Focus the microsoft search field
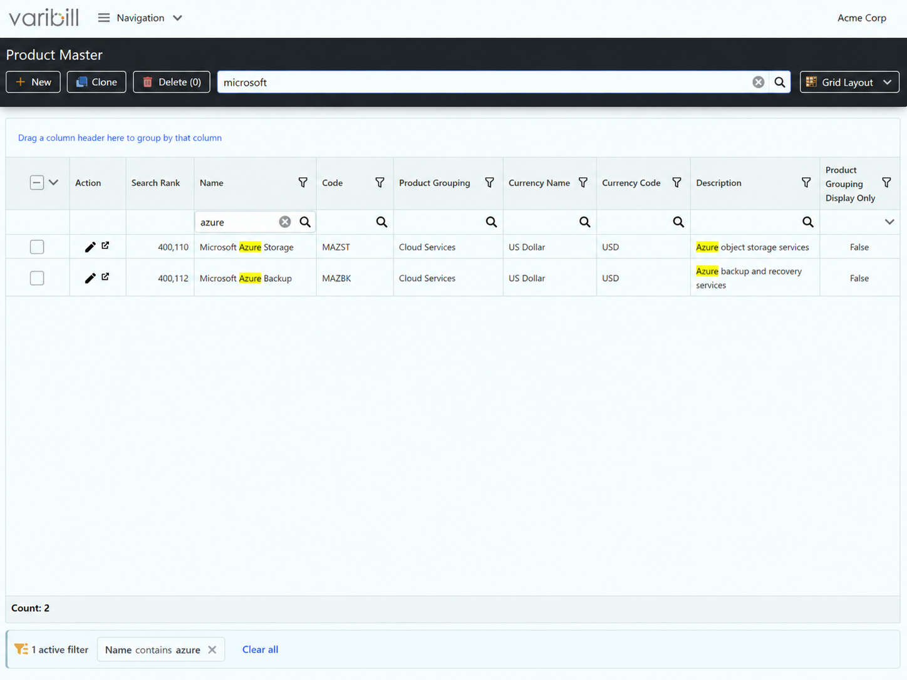 [485, 82]
